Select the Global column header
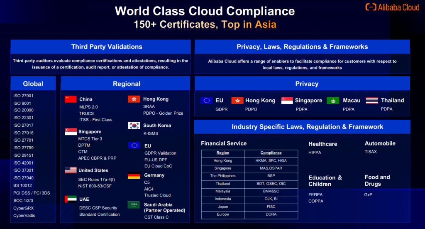Screen dimensions: 425x229 33,84
